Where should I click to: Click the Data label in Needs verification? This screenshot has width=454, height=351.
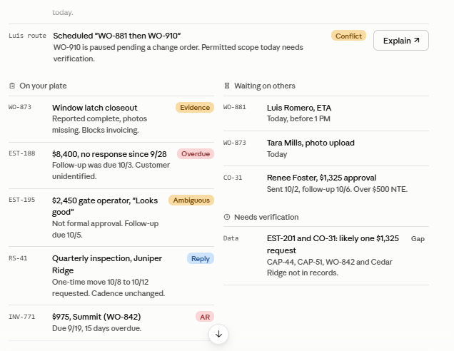pyautogui.click(x=231, y=238)
